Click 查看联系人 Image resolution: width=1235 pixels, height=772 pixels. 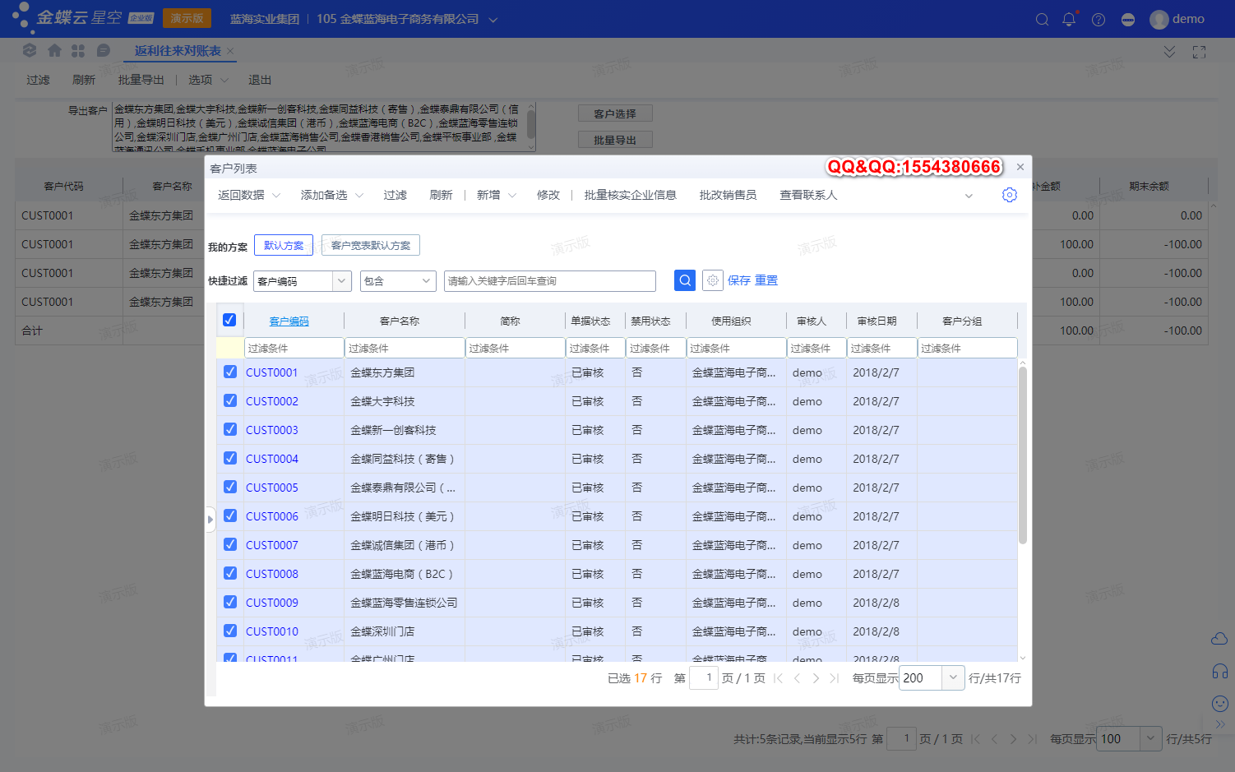click(808, 195)
